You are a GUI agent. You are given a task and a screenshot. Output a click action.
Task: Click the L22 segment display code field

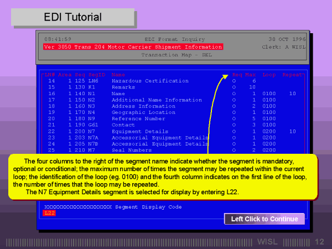click(x=50, y=212)
